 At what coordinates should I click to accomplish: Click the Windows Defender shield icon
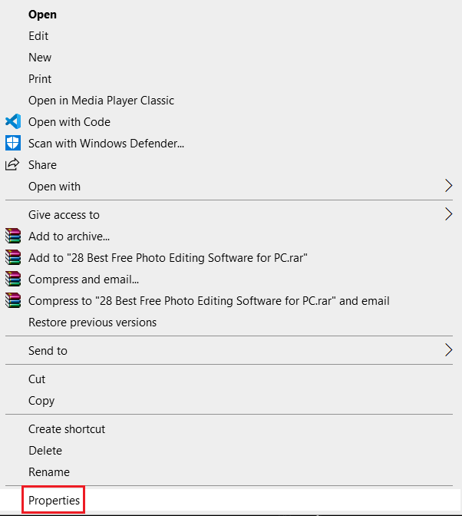pos(13,143)
